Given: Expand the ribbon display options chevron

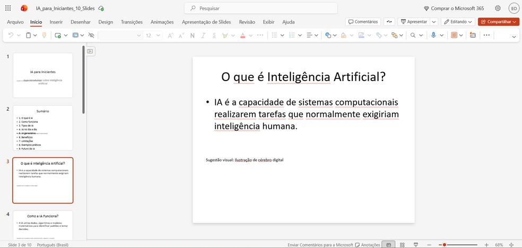Looking at the screenshot, I should coord(514,37).
